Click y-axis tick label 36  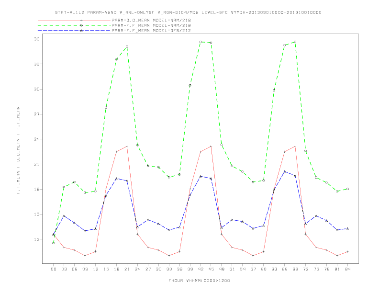pyautogui.click(x=36, y=39)
